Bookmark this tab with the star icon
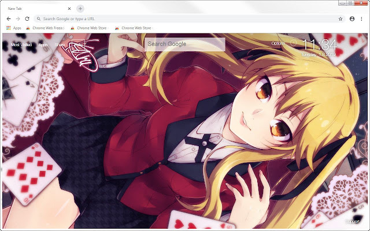This screenshot has width=370, height=231. (x=341, y=19)
